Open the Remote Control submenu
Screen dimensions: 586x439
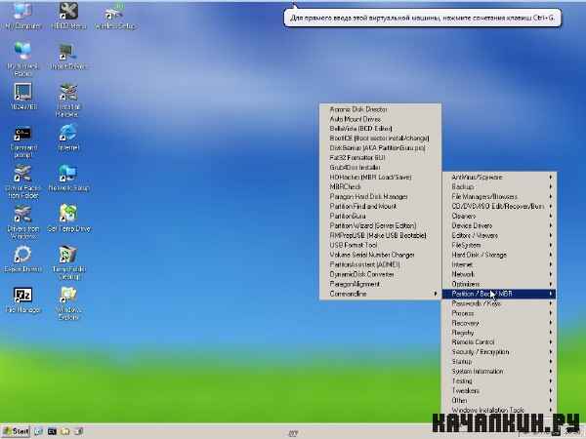tap(499, 342)
